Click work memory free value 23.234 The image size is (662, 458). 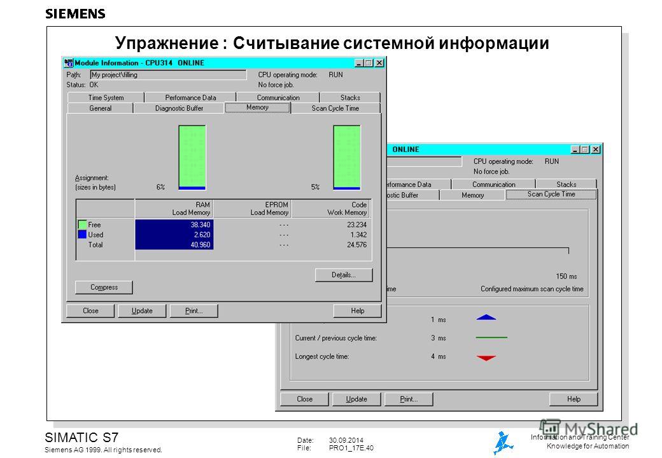coord(356,225)
